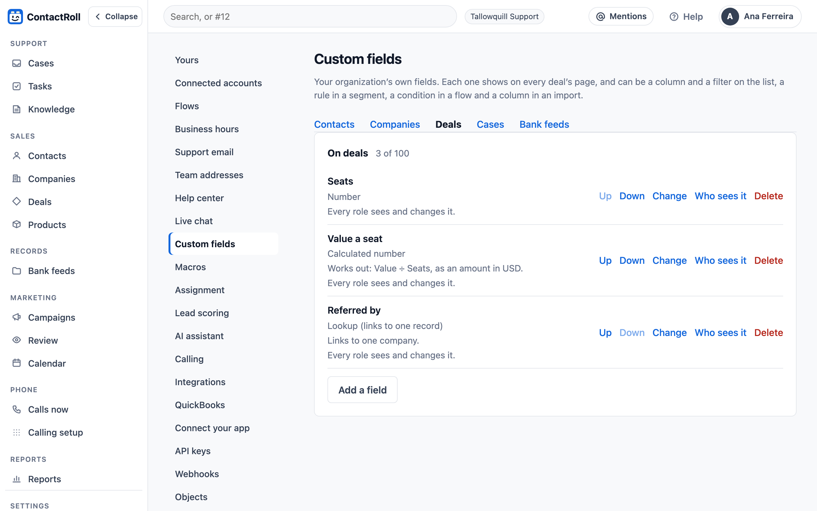Click the Companies building icon
This screenshot has height=511, width=817.
point(17,179)
